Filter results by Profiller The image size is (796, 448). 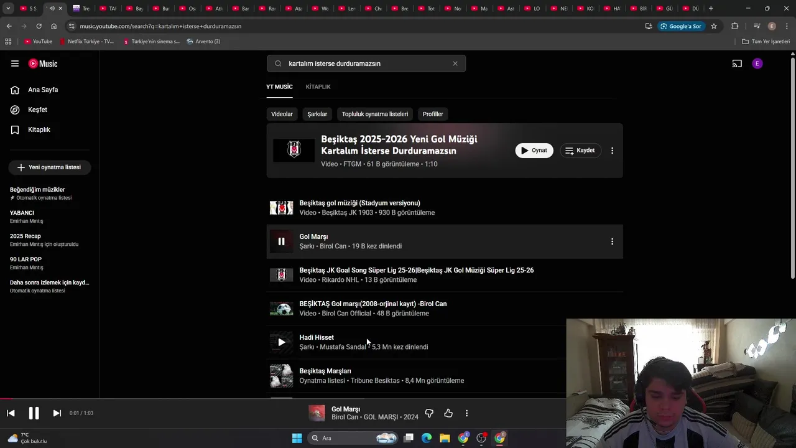(x=433, y=114)
